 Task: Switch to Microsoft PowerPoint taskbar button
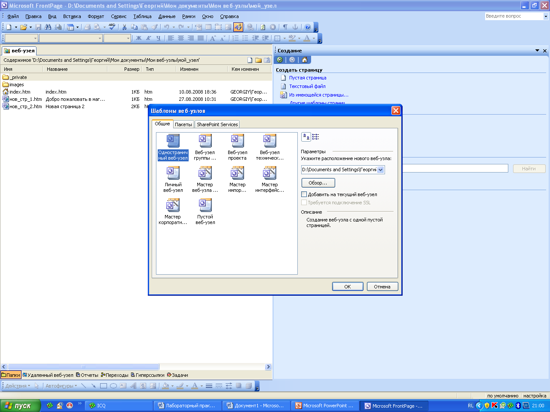(x=326, y=406)
